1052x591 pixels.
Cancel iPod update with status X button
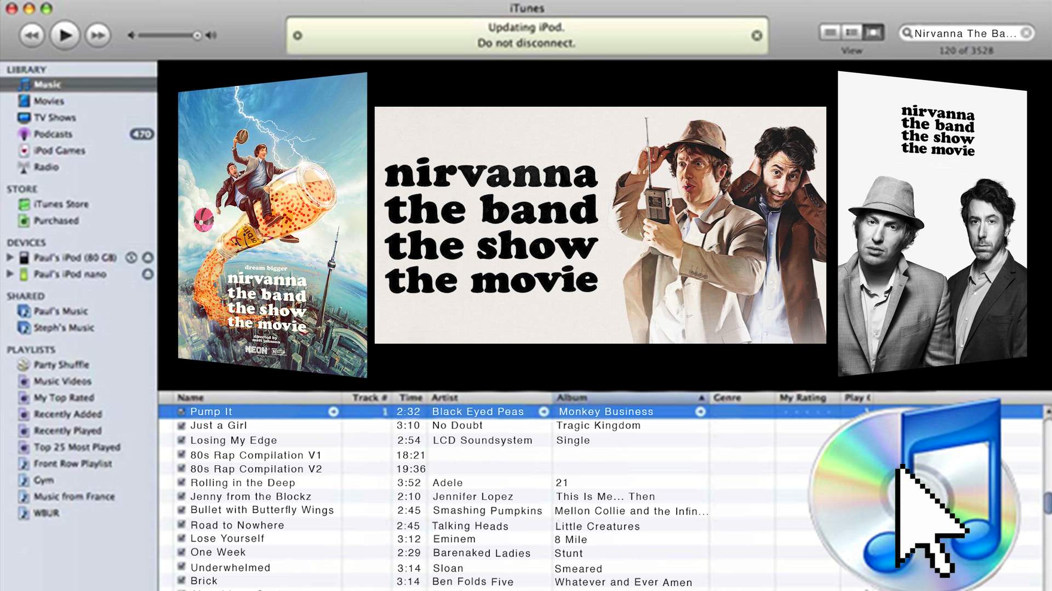click(757, 36)
